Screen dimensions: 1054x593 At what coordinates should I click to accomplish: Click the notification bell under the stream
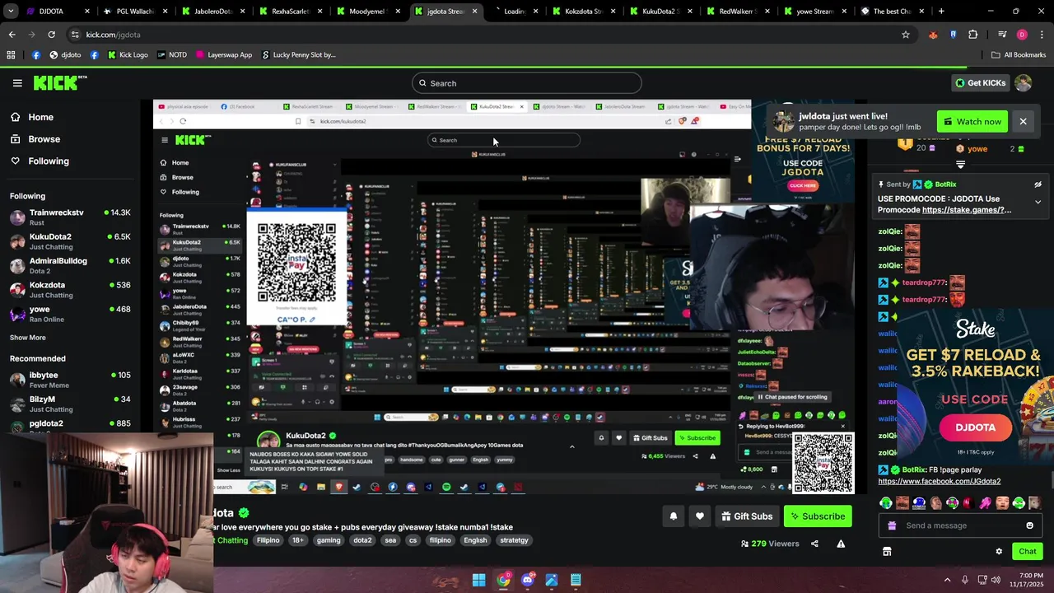tap(673, 516)
